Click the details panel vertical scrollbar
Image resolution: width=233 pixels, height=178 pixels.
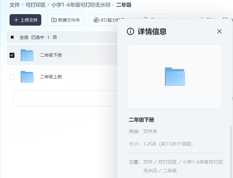tap(231, 150)
